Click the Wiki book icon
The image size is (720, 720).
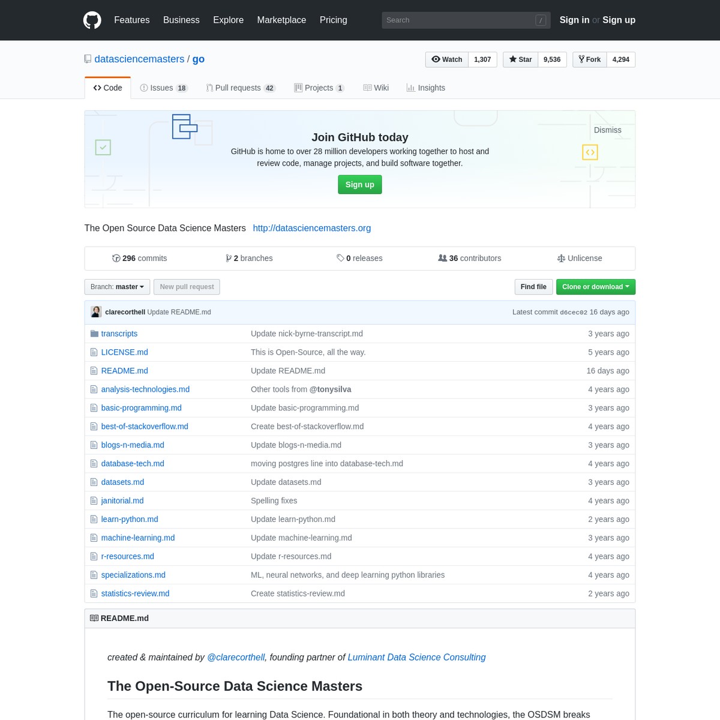367,88
